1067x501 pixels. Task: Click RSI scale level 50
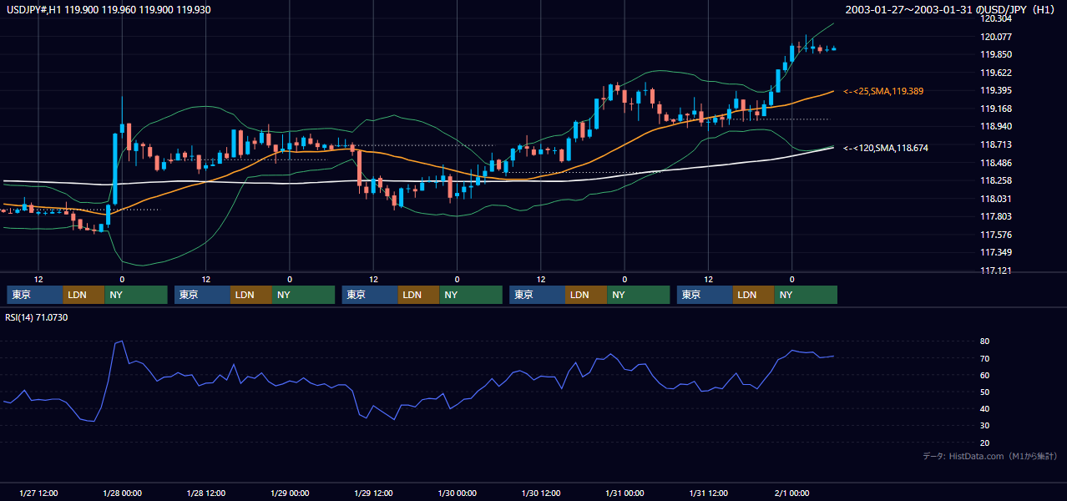985,392
